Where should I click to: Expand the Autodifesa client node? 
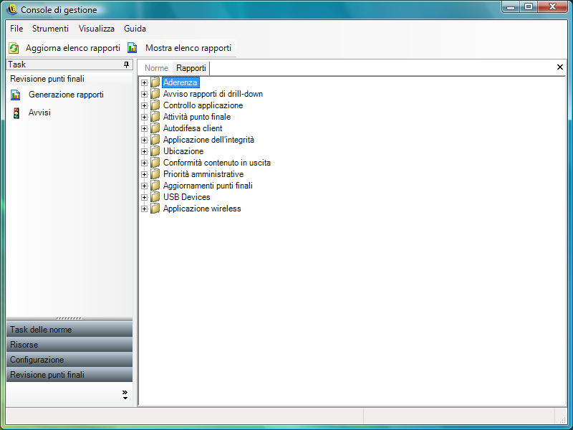click(145, 129)
